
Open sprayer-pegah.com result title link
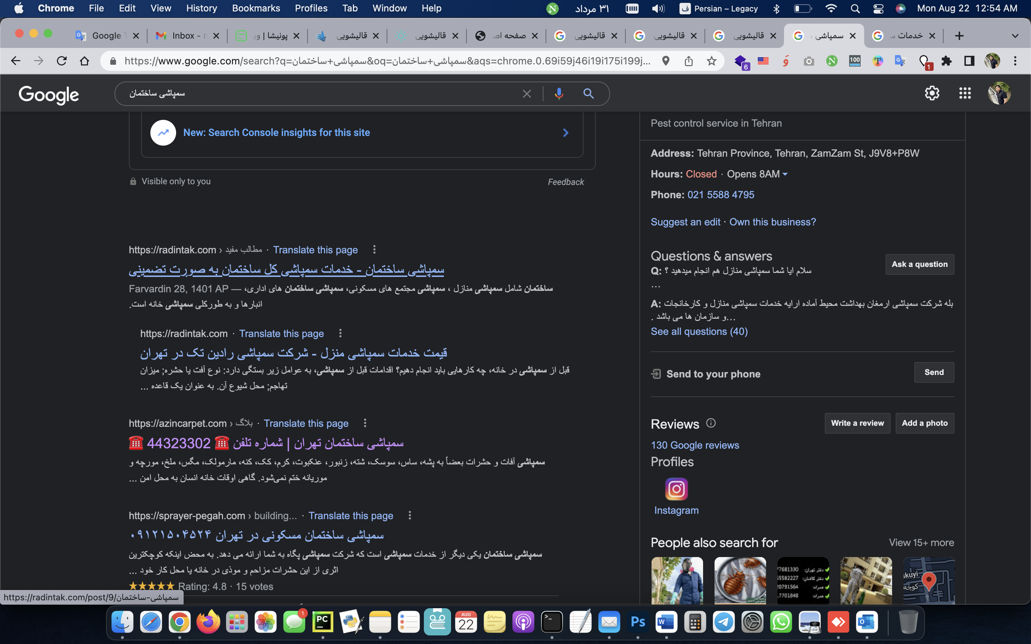tap(256, 535)
